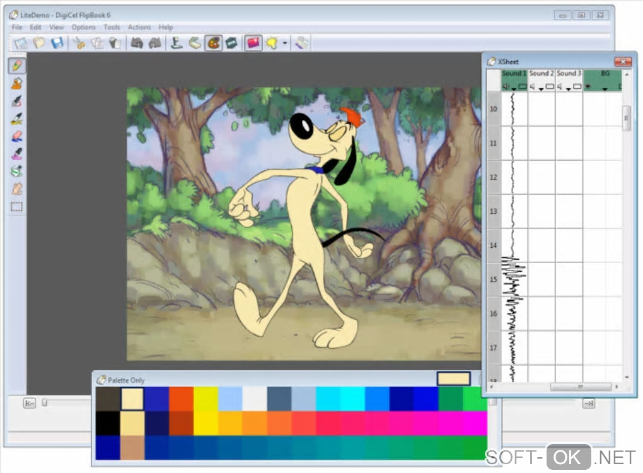This screenshot has height=473, width=643.
Task: Click the Paste clipboard icon
Action: (x=115, y=43)
